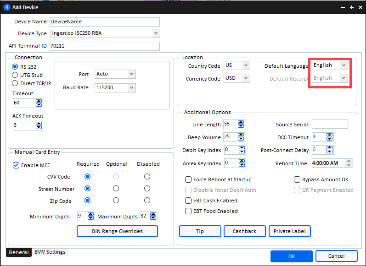Open the Device Type dropdown

click(156, 33)
